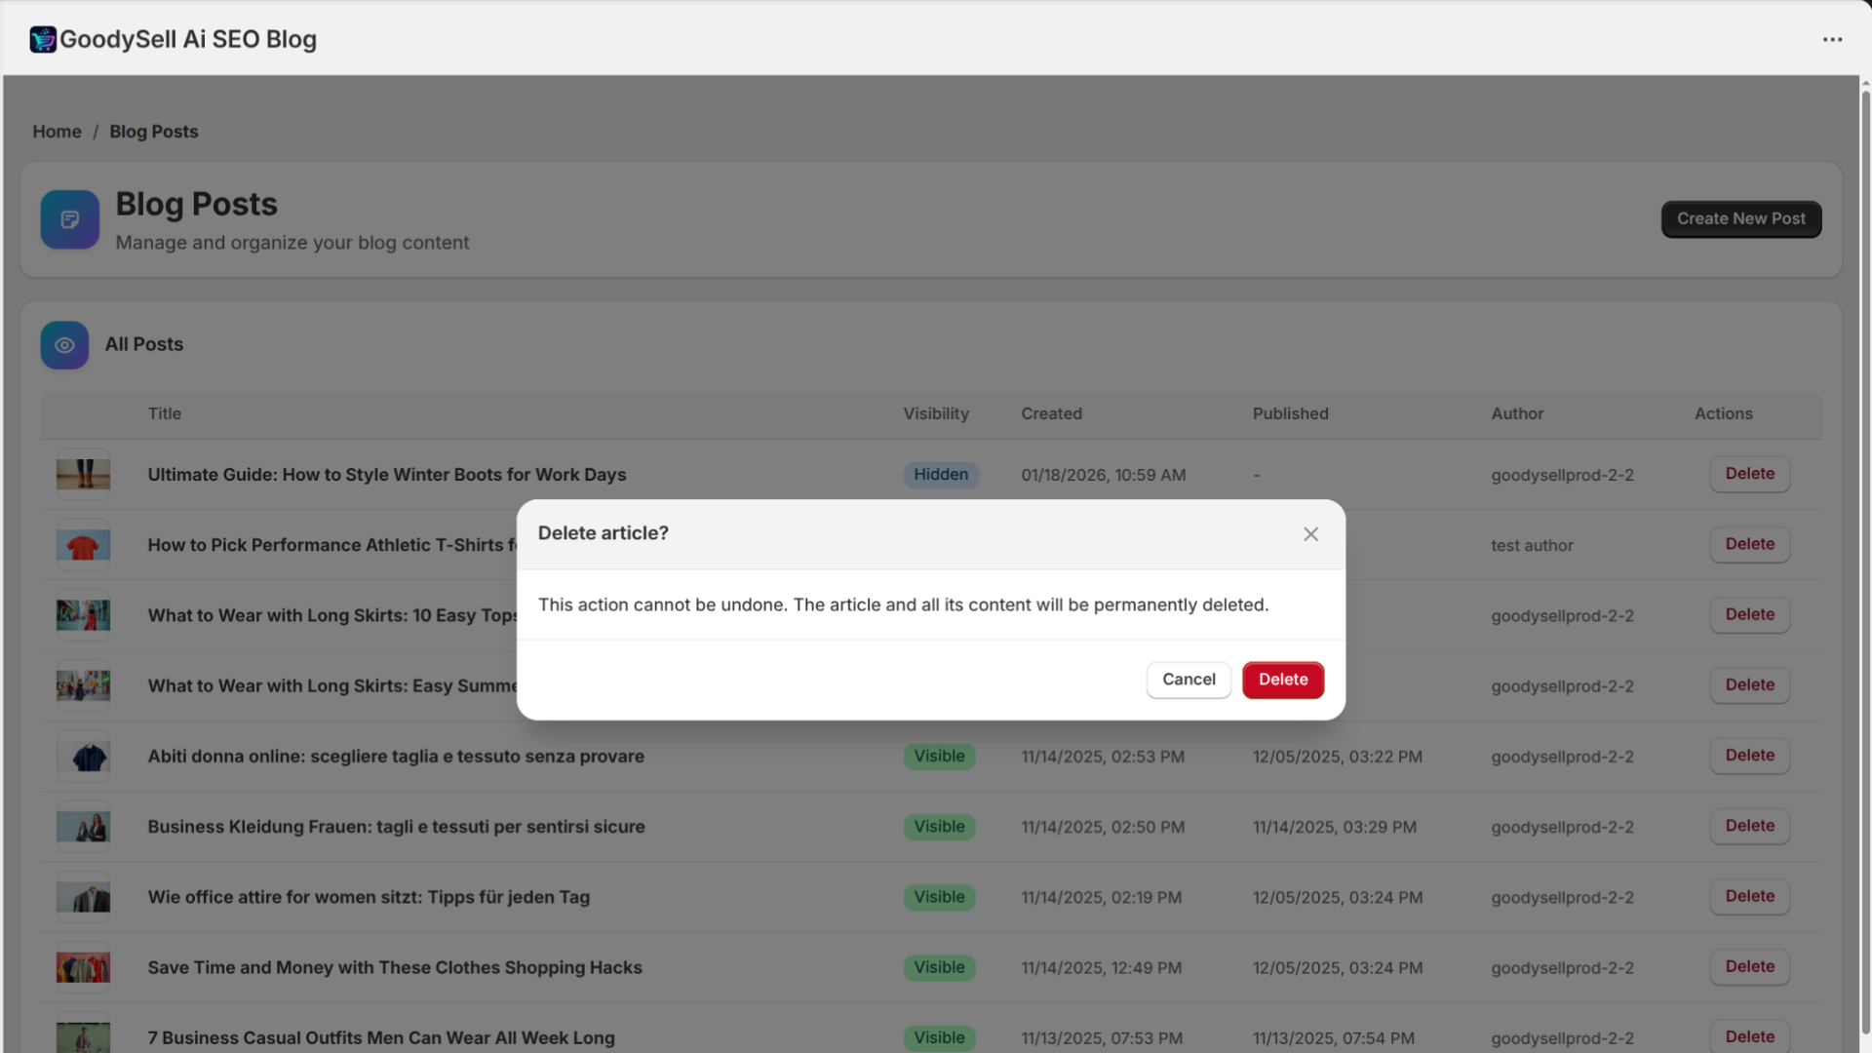Toggle Visible badge on Business Kleidung Frauen post
The height and width of the screenshot is (1053, 1872).
pyautogui.click(x=939, y=826)
